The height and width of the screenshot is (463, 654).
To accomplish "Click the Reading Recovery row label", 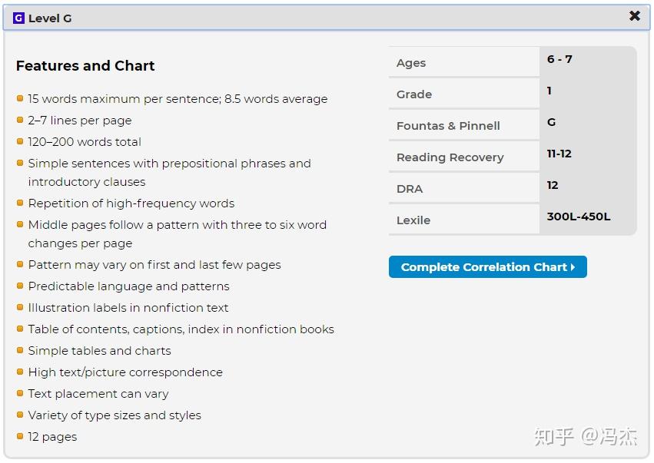I will point(450,157).
